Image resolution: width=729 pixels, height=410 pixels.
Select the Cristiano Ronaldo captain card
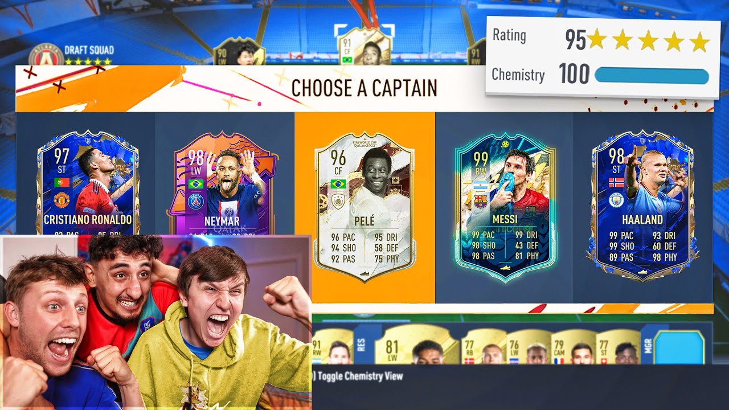click(x=87, y=183)
